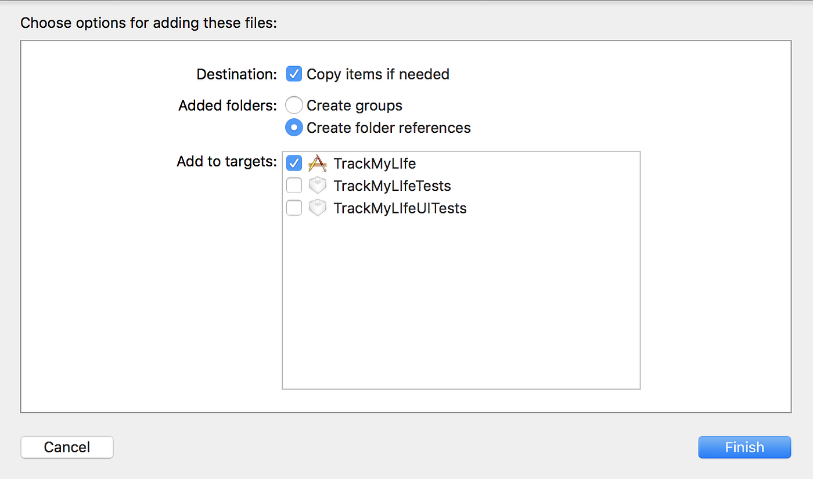Viewport: 813px width, 479px height.
Task: Click the TrackMyLIfe app target icon
Action: click(317, 164)
